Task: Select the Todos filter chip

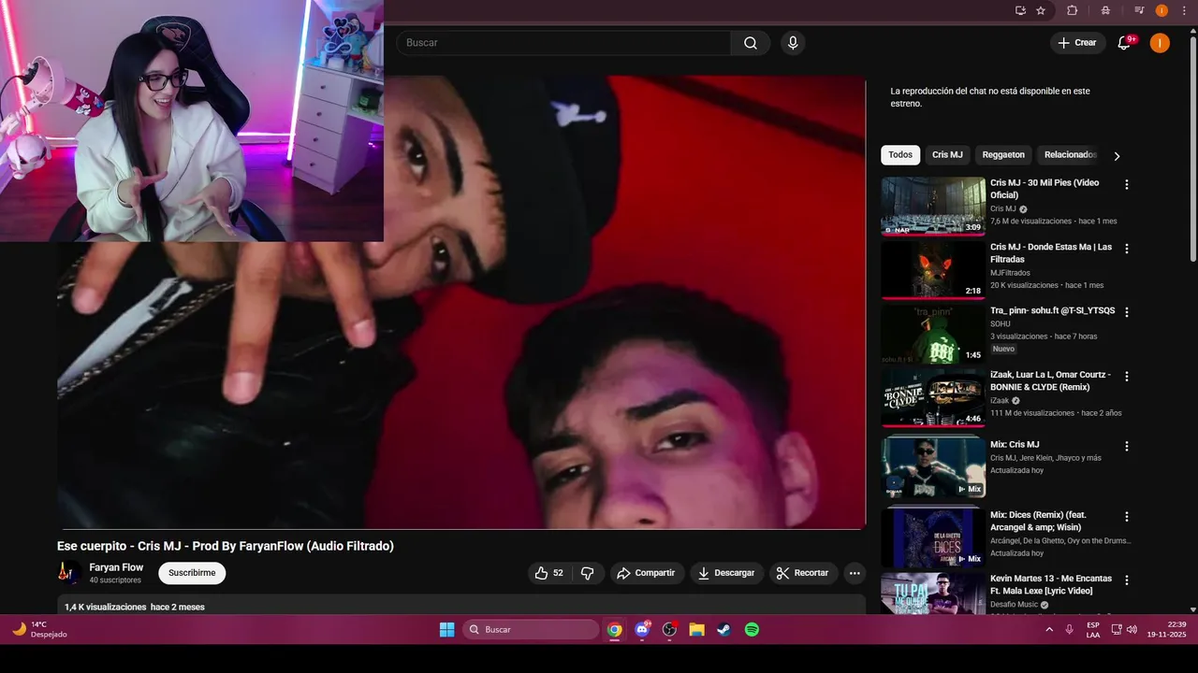Action: [x=900, y=155]
